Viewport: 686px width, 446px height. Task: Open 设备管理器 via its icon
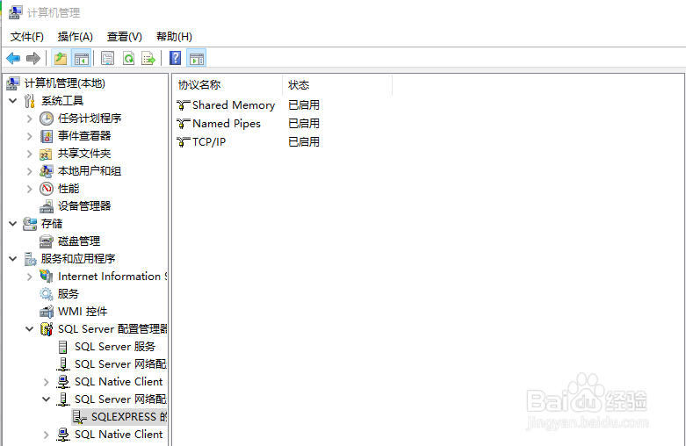(x=47, y=206)
